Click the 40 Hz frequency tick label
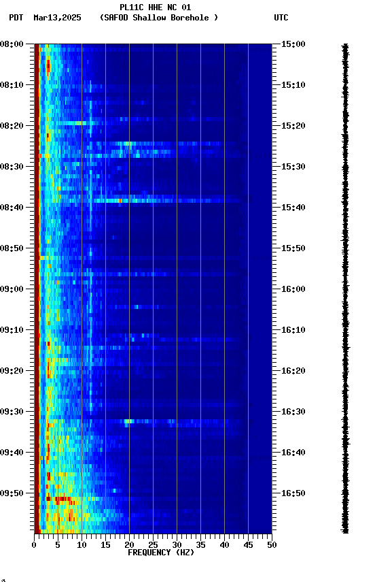375x588 pixels. 224,545
